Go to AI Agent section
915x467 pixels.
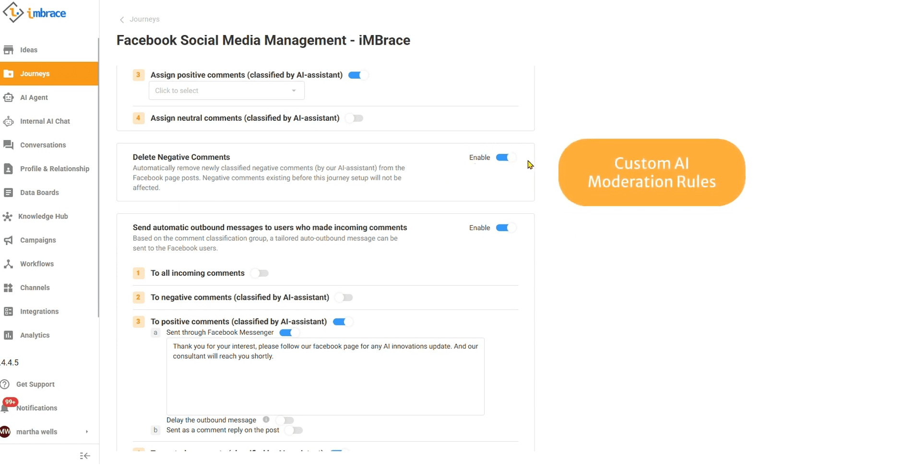pyautogui.click(x=49, y=97)
